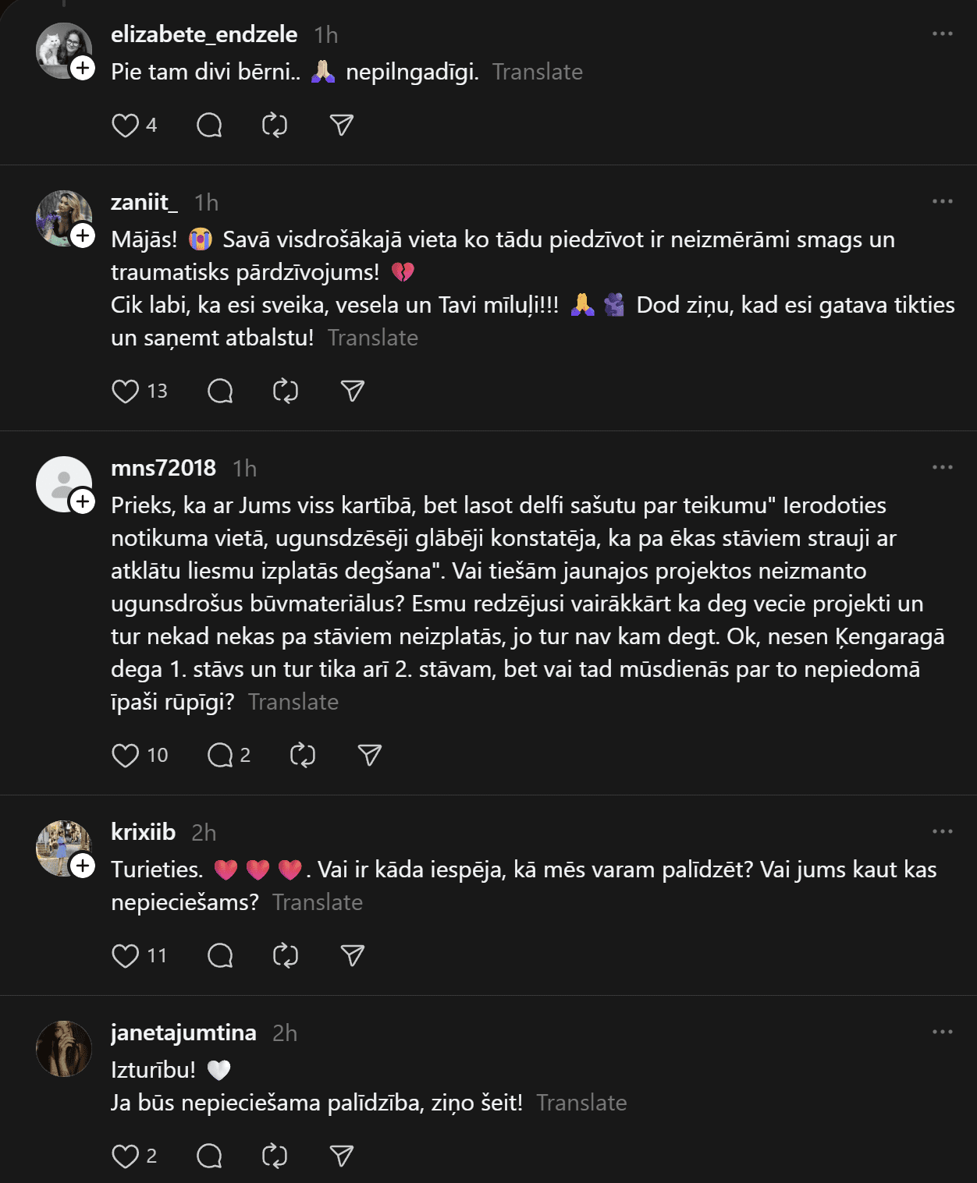Translate krixiib's comment

tap(317, 902)
